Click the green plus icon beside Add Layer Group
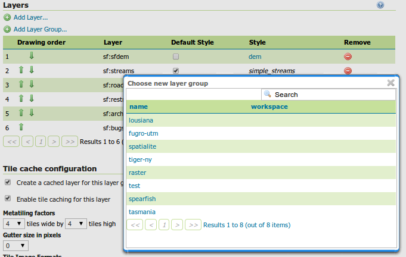The width and height of the screenshot is (406, 257). click(7, 29)
